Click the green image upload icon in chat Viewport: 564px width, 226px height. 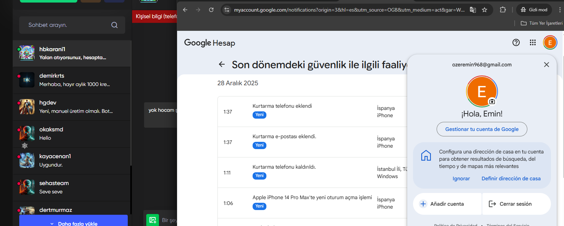click(152, 220)
